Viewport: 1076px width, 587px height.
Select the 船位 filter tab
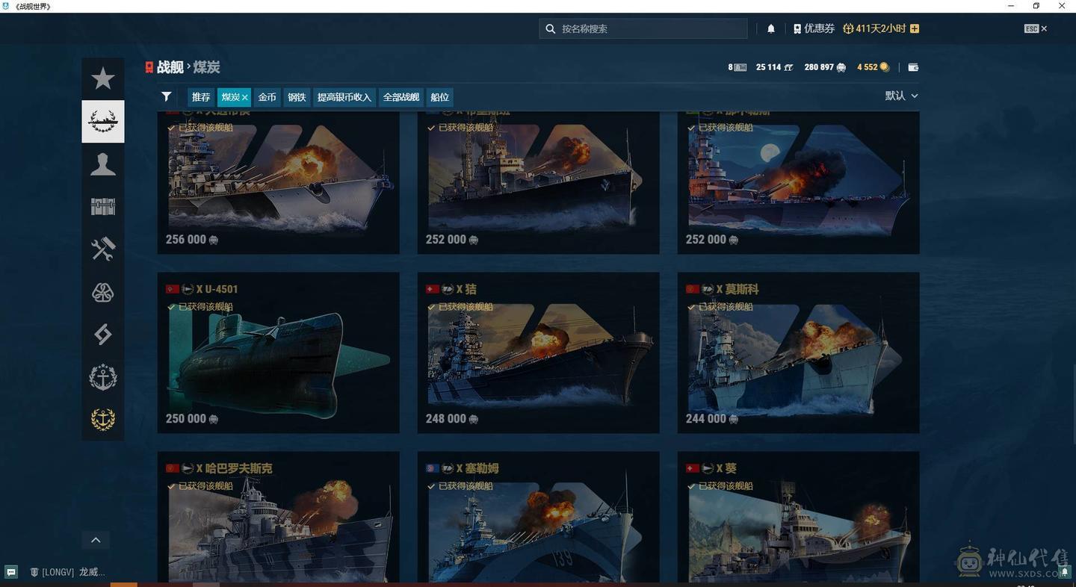(x=440, y=97)
